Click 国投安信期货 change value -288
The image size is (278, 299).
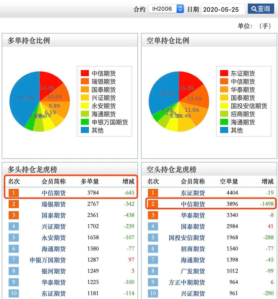click(268, 237)
